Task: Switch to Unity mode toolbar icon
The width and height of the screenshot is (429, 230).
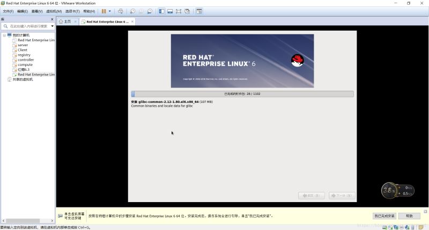Action: pyautogui.click(x=187, y=11)
